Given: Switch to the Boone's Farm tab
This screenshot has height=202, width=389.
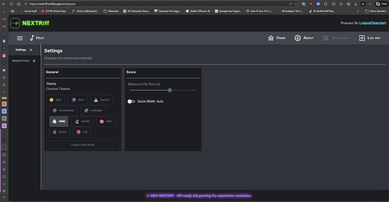Looking at the screenshot, I should 21,61.
